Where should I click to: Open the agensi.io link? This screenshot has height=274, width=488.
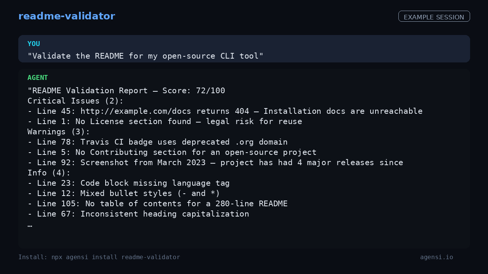click(437, 257)
